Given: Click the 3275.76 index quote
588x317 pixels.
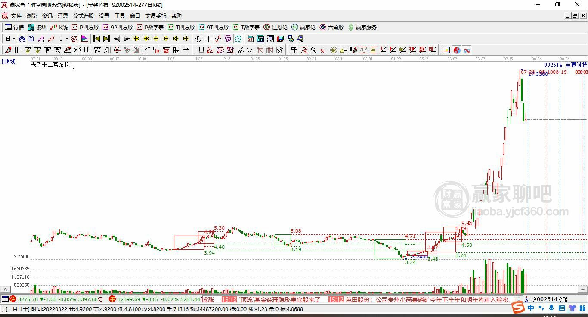Looking at the screenshot, I should tap(27, 299).
